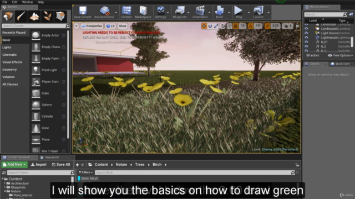Pick the Cube primitive
The image size is (355, 199).
tap(48, 93)
